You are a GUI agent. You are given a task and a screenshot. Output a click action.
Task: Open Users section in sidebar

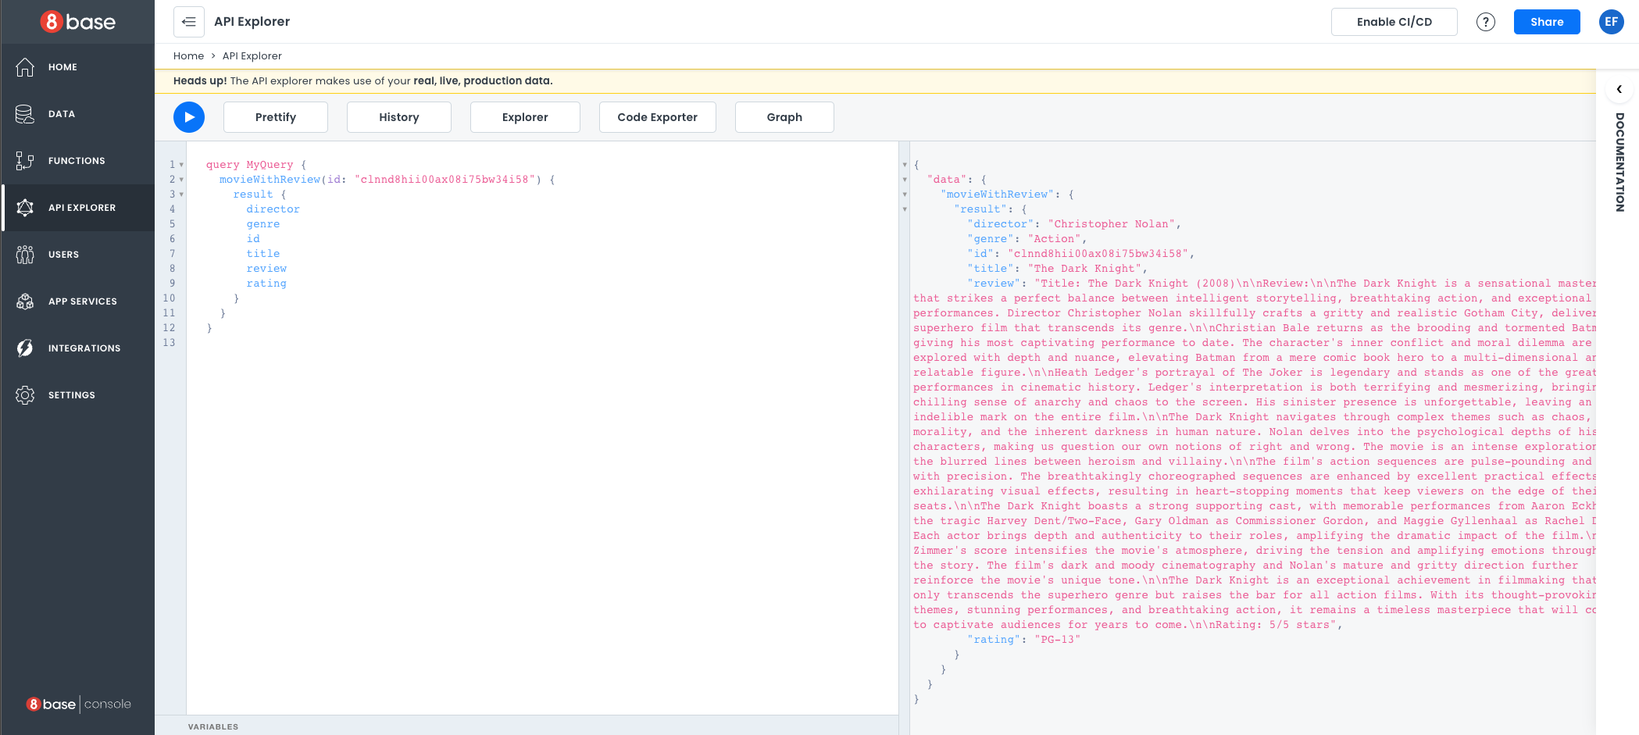point(63,255)
